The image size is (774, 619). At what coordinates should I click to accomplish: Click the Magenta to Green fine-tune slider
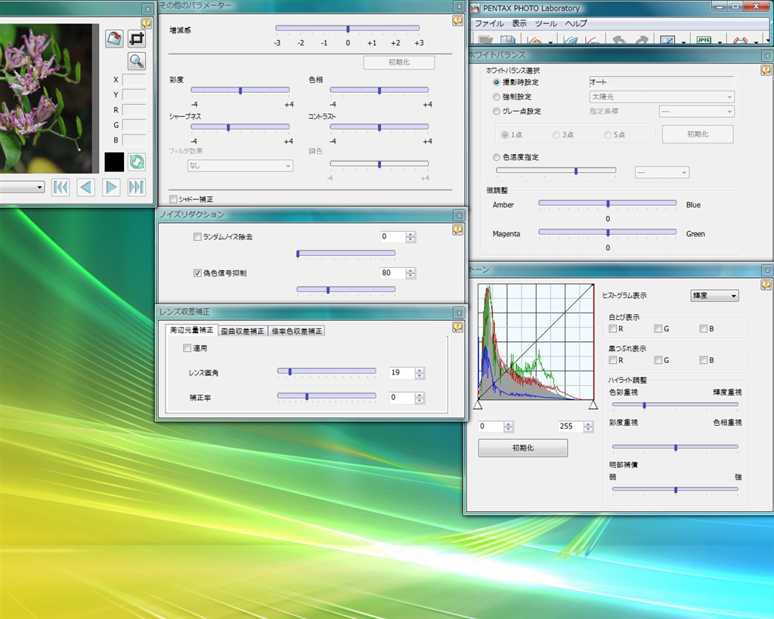[608, 233]
